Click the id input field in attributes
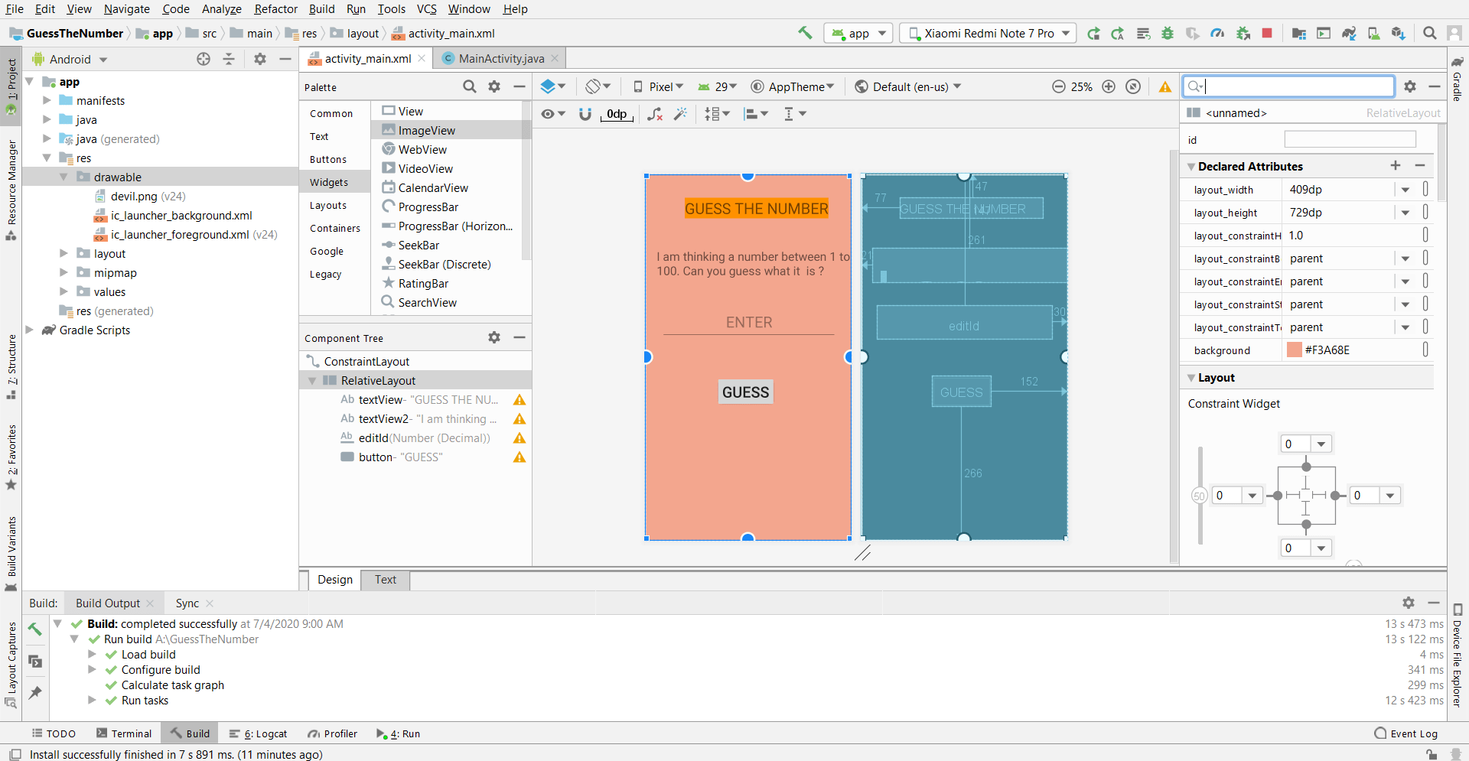1469x761 pixels. [1350, 139]
